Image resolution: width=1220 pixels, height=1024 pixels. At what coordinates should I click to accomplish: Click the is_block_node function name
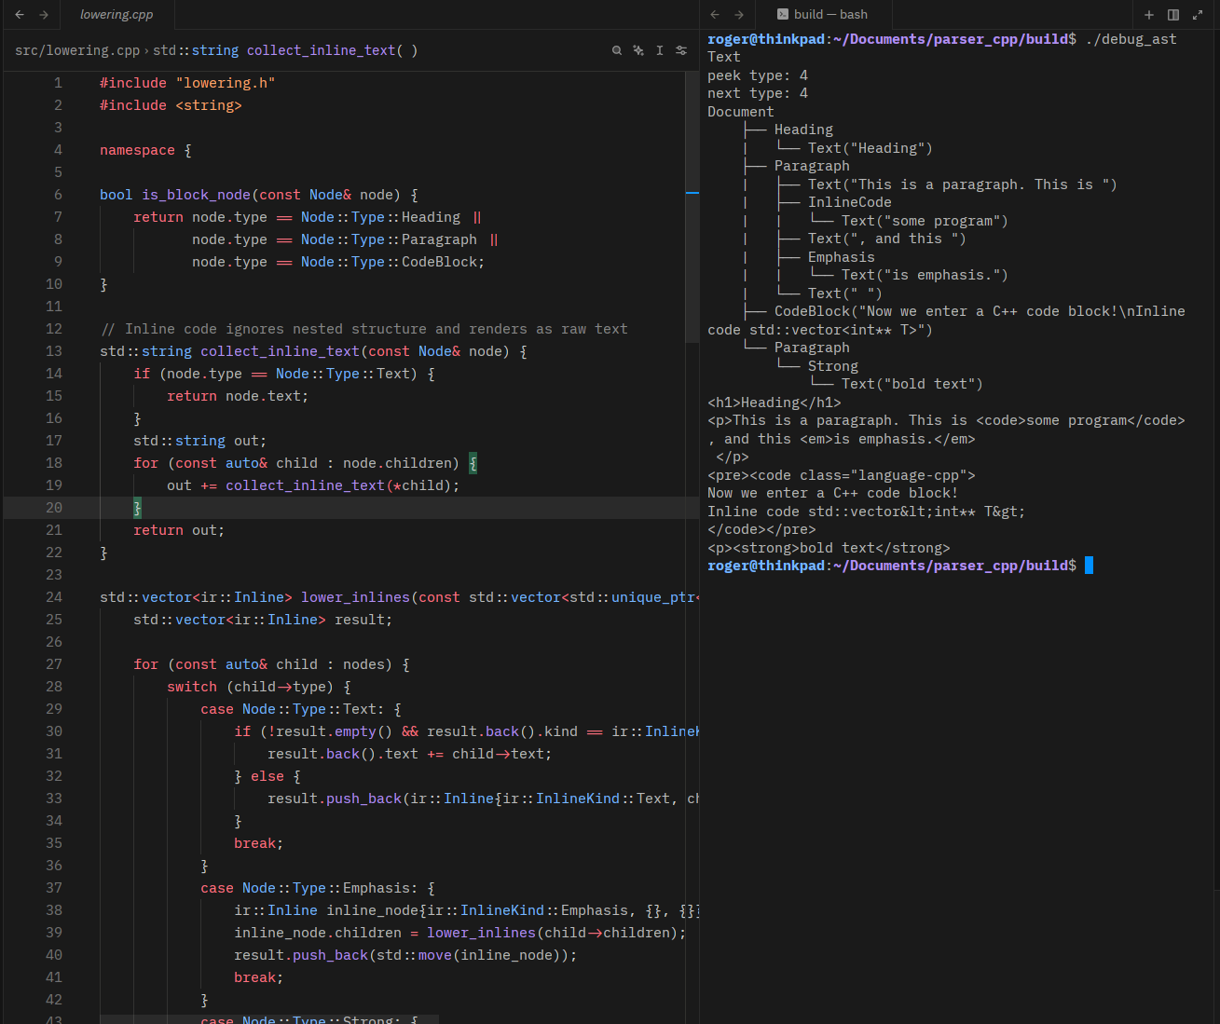tap(196, 195)
